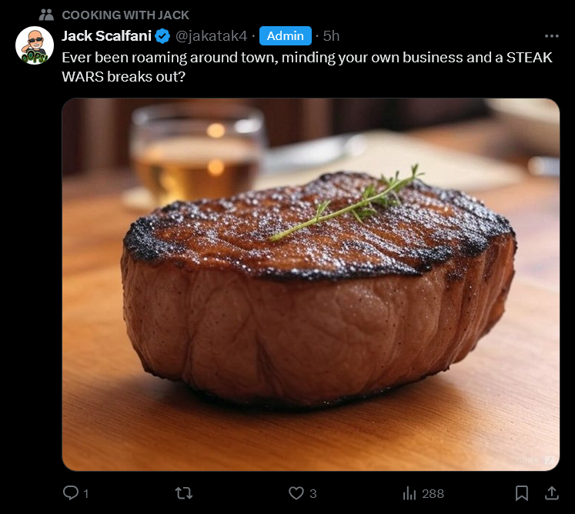Open the 5h timestamp link
The image size is (575, 514).
(331, 36)
